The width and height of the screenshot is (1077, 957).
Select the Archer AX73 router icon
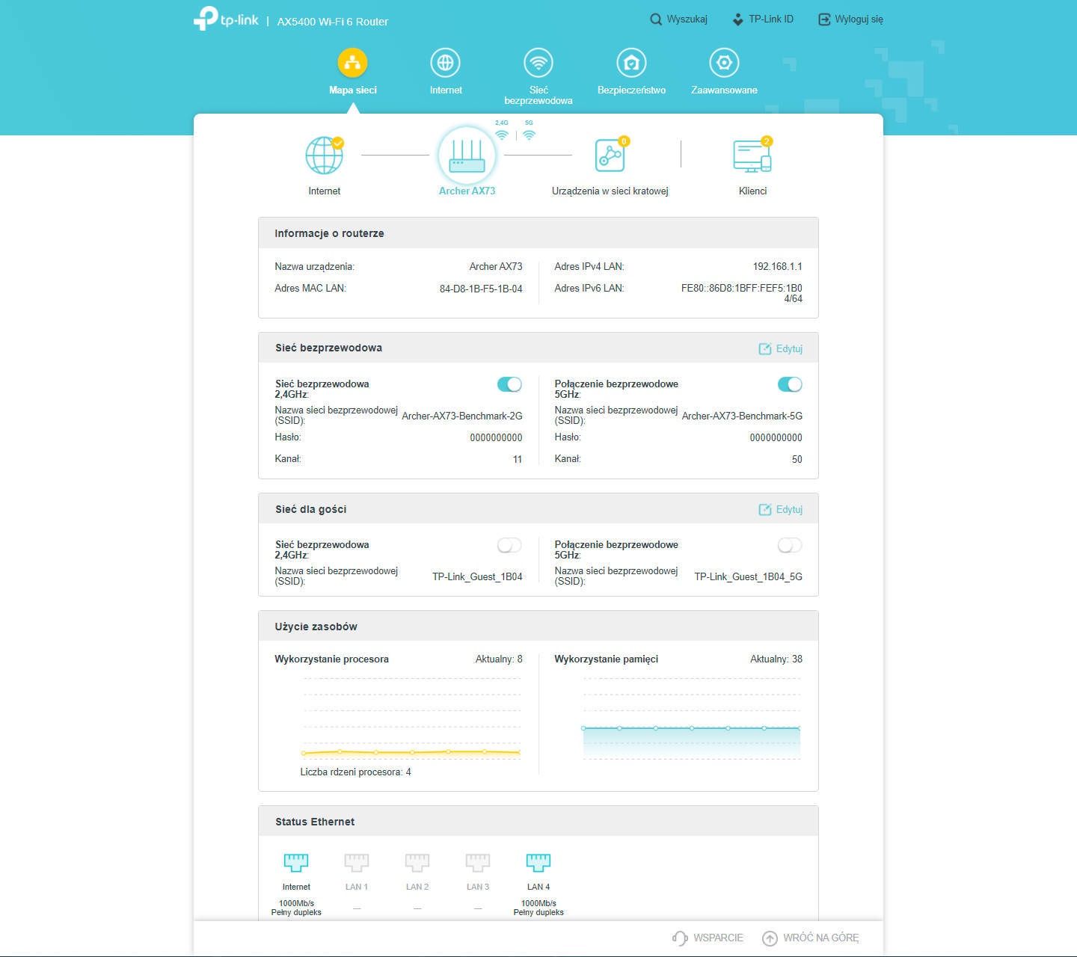pos(467,156)
